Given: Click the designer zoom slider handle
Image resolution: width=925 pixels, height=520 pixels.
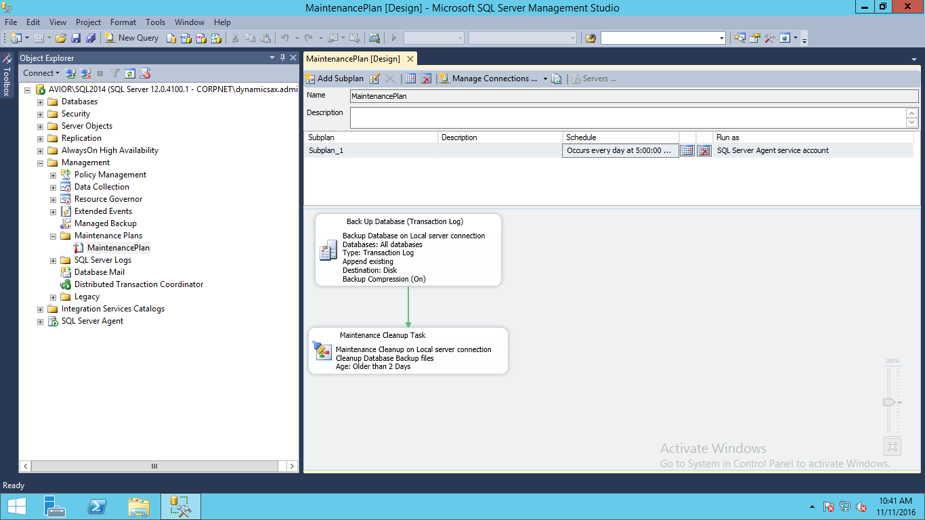Looking at the screenshot, I should (x=889, y=402).
